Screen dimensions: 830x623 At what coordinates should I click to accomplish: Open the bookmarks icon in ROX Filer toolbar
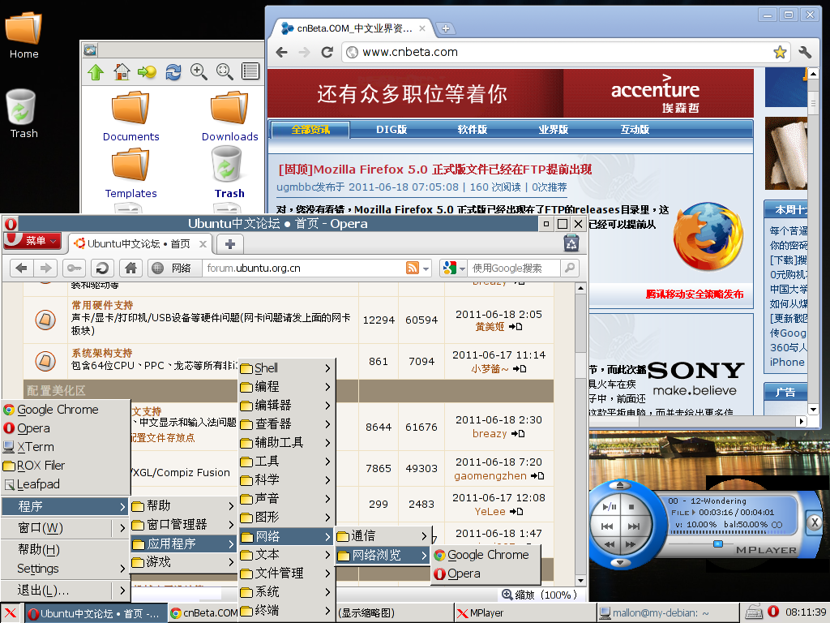click(148, 72)
